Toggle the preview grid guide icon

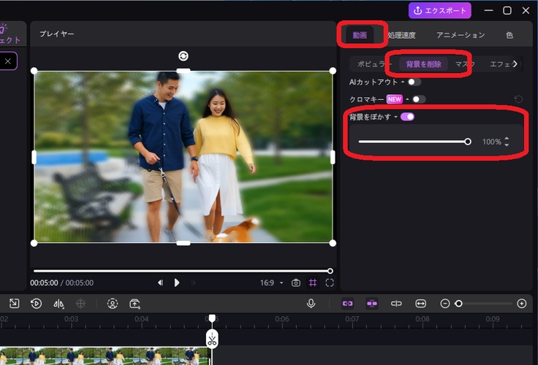pos(313,283)
